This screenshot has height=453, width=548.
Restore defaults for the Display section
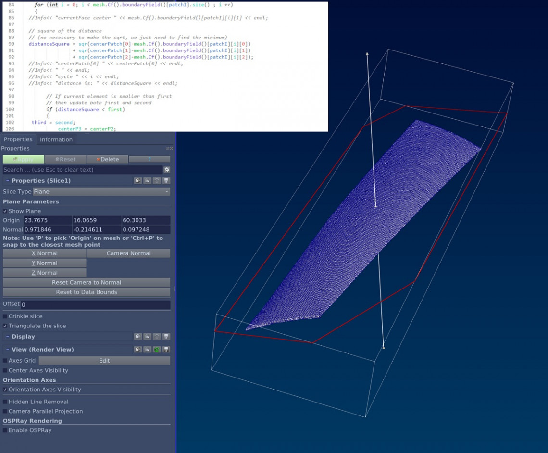[x=157, y=337]
